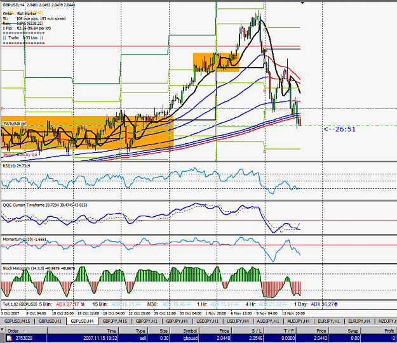
Task: Click the 'gbpusd' symbol cell
Action: (x=190, y=338)
